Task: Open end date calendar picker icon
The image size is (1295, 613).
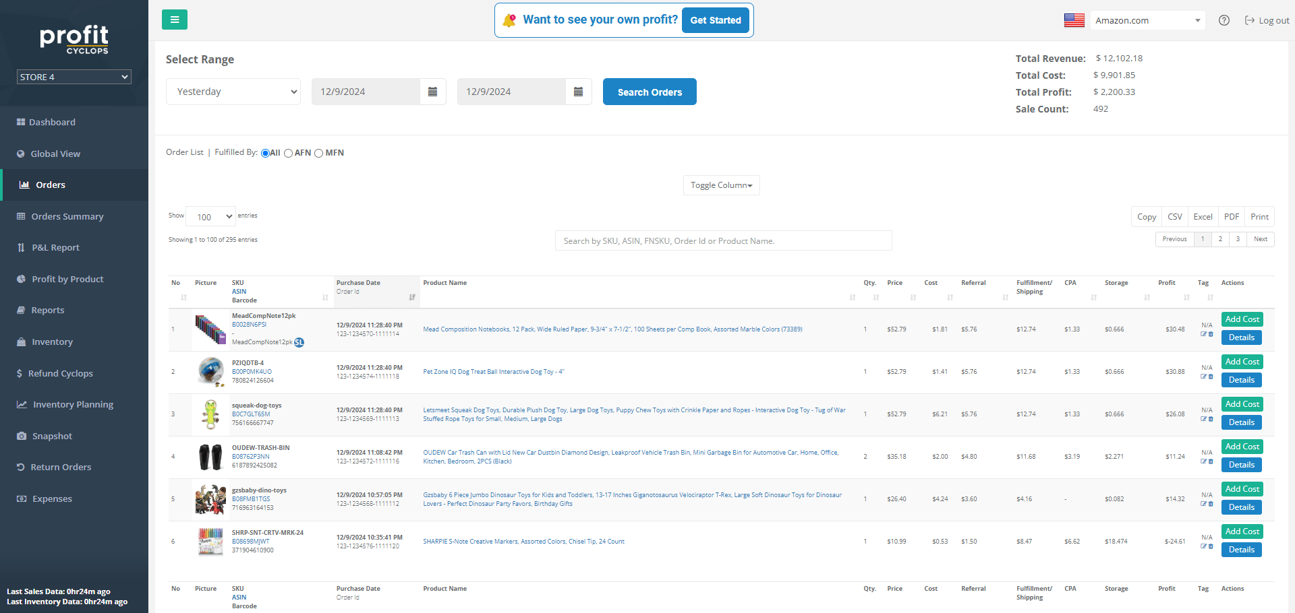Action: point(579,92)
